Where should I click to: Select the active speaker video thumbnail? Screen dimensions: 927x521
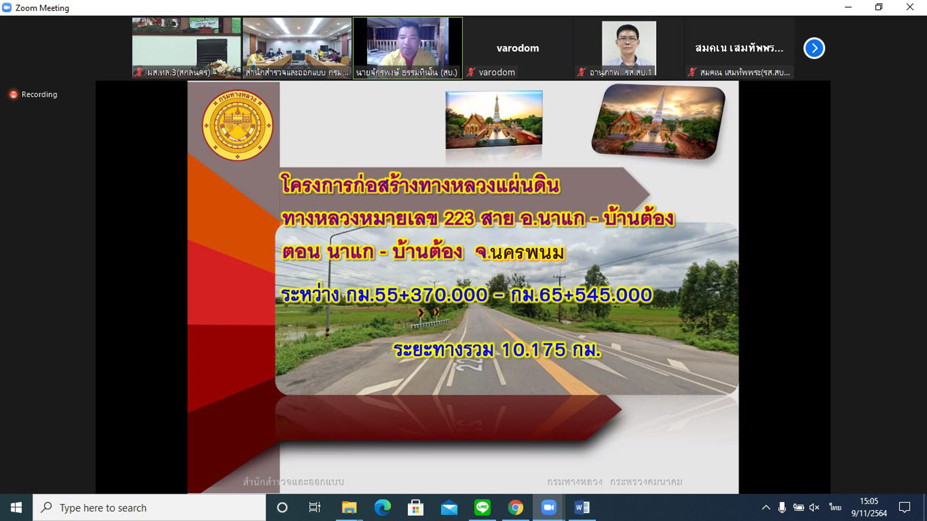407,48
